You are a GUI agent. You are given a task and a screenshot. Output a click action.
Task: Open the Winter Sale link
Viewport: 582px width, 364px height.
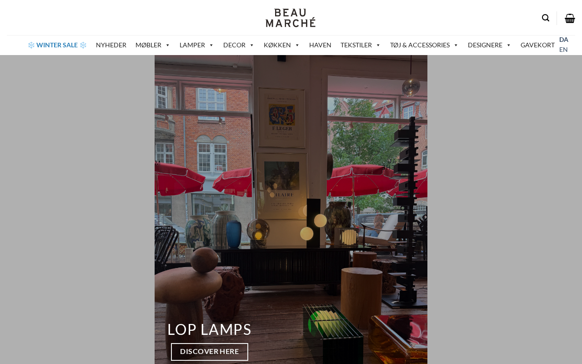(x=57, y=45)
